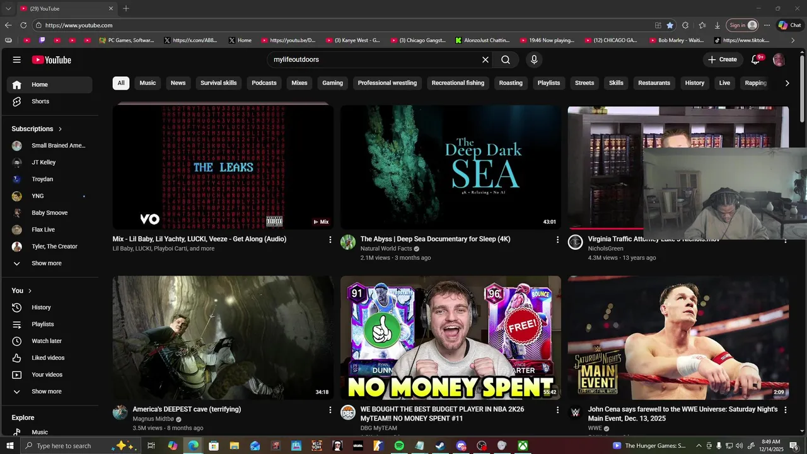Open Small Brained American subscription
This screenshot has height=454, width=807.
pyautogui.click(x=49, y=146)
